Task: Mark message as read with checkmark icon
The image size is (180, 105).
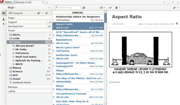Action: pyautogui.click(x=110, y=8)
